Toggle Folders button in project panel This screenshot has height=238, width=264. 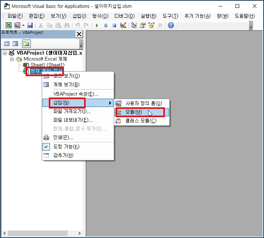pyautogui.click(x=26, y=44)
